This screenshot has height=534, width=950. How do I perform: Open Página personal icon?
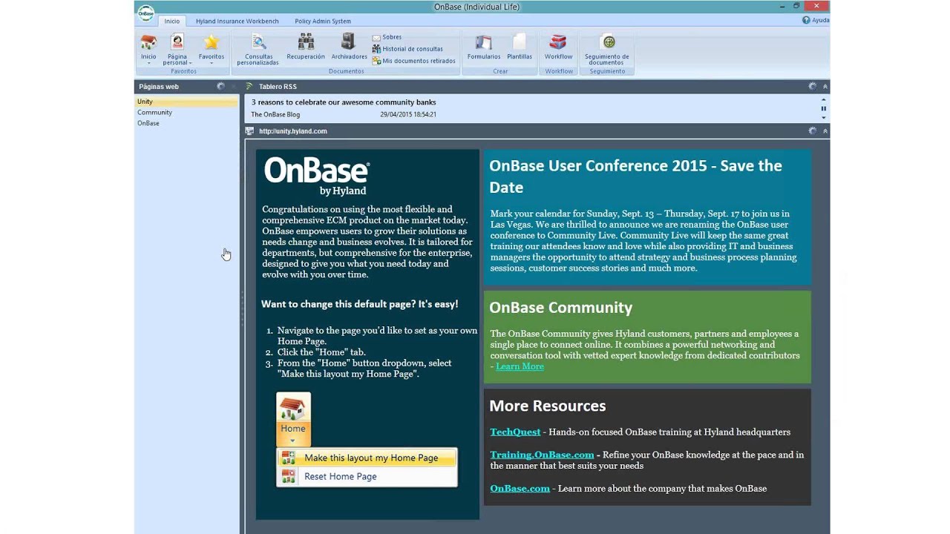click(x=177, y=42)
